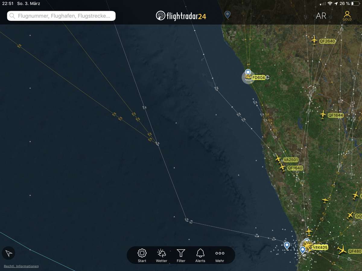Image resolution: width=362 pixels, height=271 pixels.
Task: Tap the magnifying glass search icon
Action: pos(12,16)
